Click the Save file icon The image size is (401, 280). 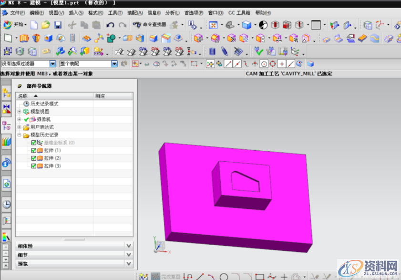(x=58, y=25)
